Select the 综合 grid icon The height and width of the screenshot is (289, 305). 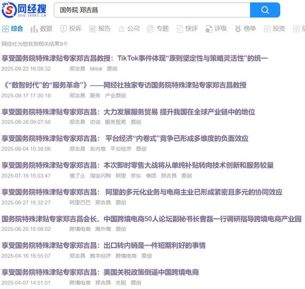click(x=5, y=29)
